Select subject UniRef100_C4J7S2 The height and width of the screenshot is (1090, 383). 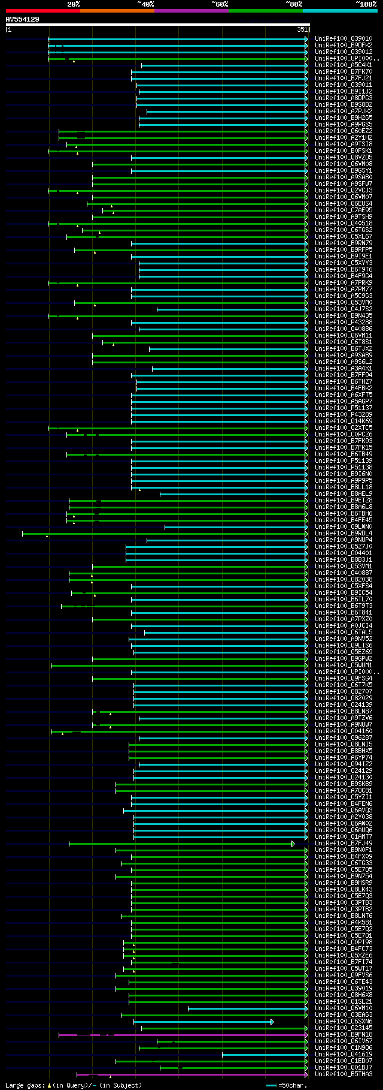click(x=344, y=309)
